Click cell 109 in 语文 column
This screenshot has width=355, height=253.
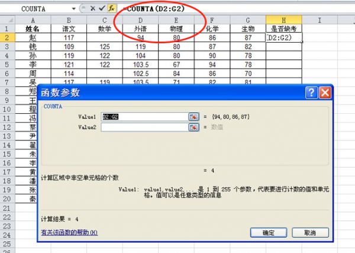(69, 47)
